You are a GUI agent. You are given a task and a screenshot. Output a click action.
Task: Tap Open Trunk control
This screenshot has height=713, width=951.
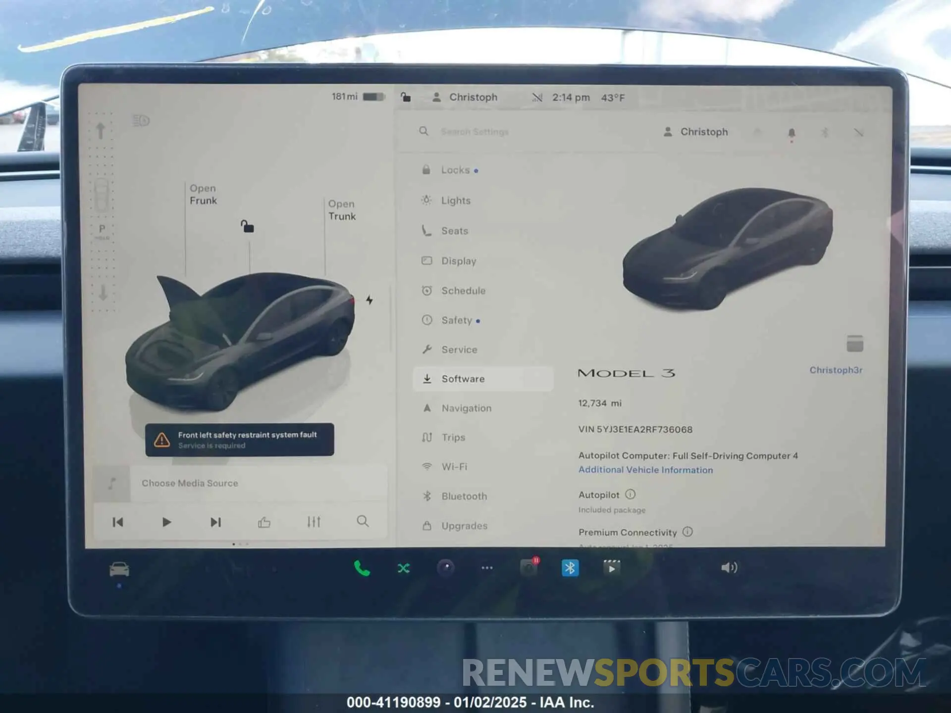[342, 210]
